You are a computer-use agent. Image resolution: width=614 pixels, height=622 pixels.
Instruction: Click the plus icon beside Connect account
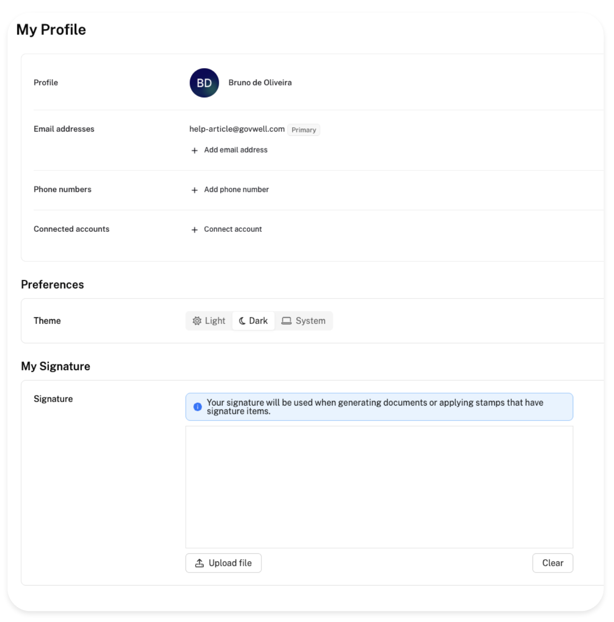click(195, 230)
